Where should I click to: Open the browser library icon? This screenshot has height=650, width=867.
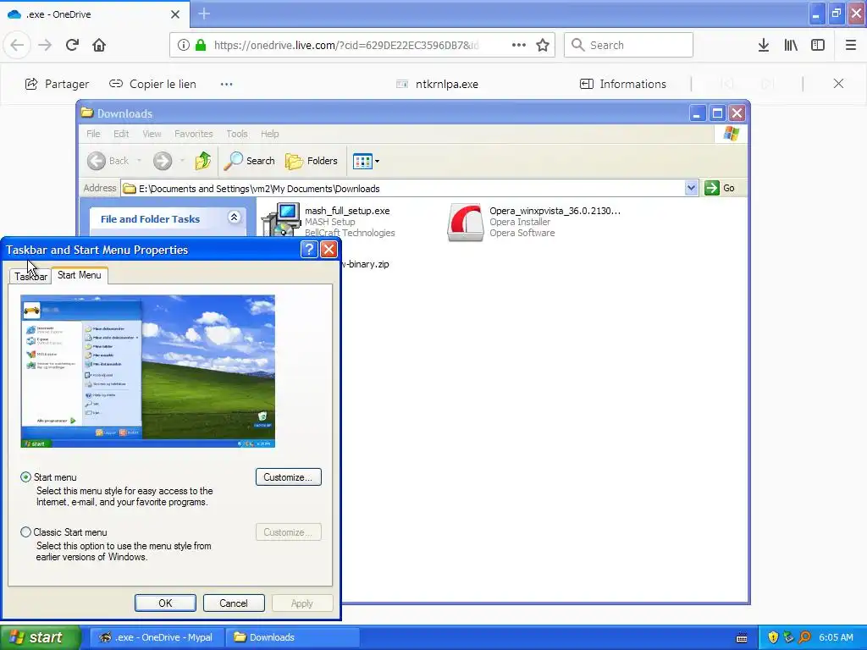click(791, 45)
